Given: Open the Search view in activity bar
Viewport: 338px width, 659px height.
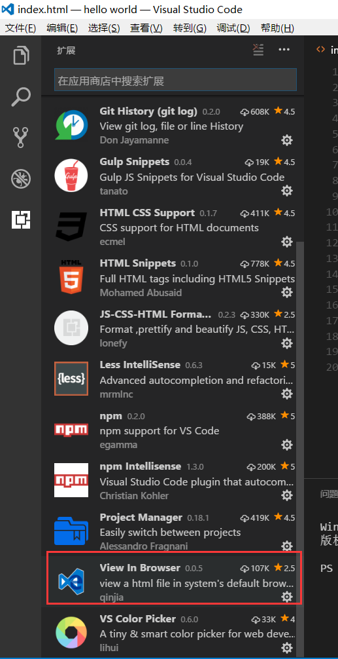Looking at the screenshot, I should (21, 97).
